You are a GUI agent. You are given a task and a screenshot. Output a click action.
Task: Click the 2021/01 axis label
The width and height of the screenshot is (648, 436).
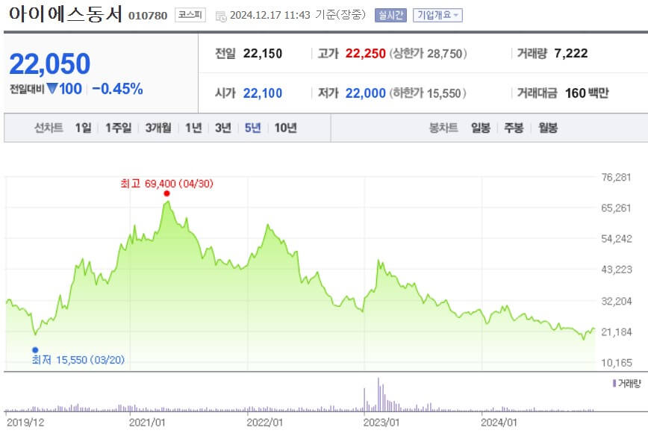pyautogui.click(x=147, y=423)
